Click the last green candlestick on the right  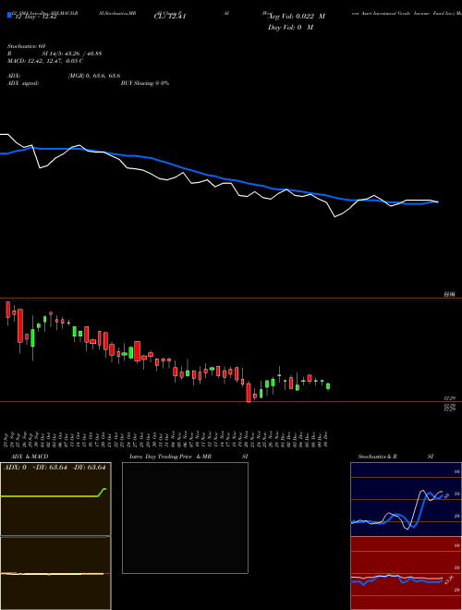[x=328, y=386]
